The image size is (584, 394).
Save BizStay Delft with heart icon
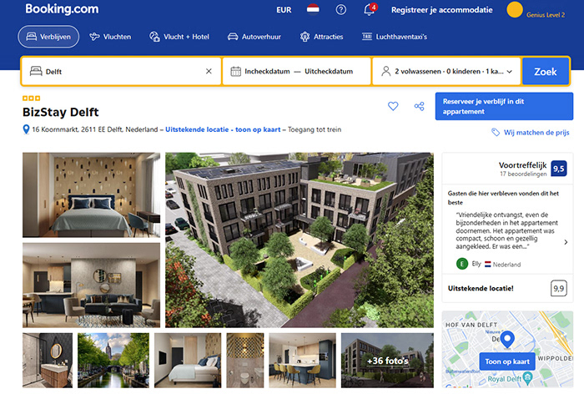pos(393,106)
